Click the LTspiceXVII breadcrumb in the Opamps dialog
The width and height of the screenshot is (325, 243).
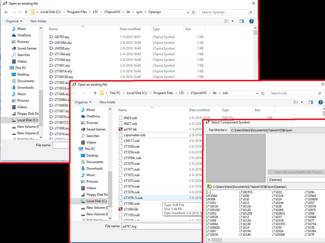pos(112,12)
